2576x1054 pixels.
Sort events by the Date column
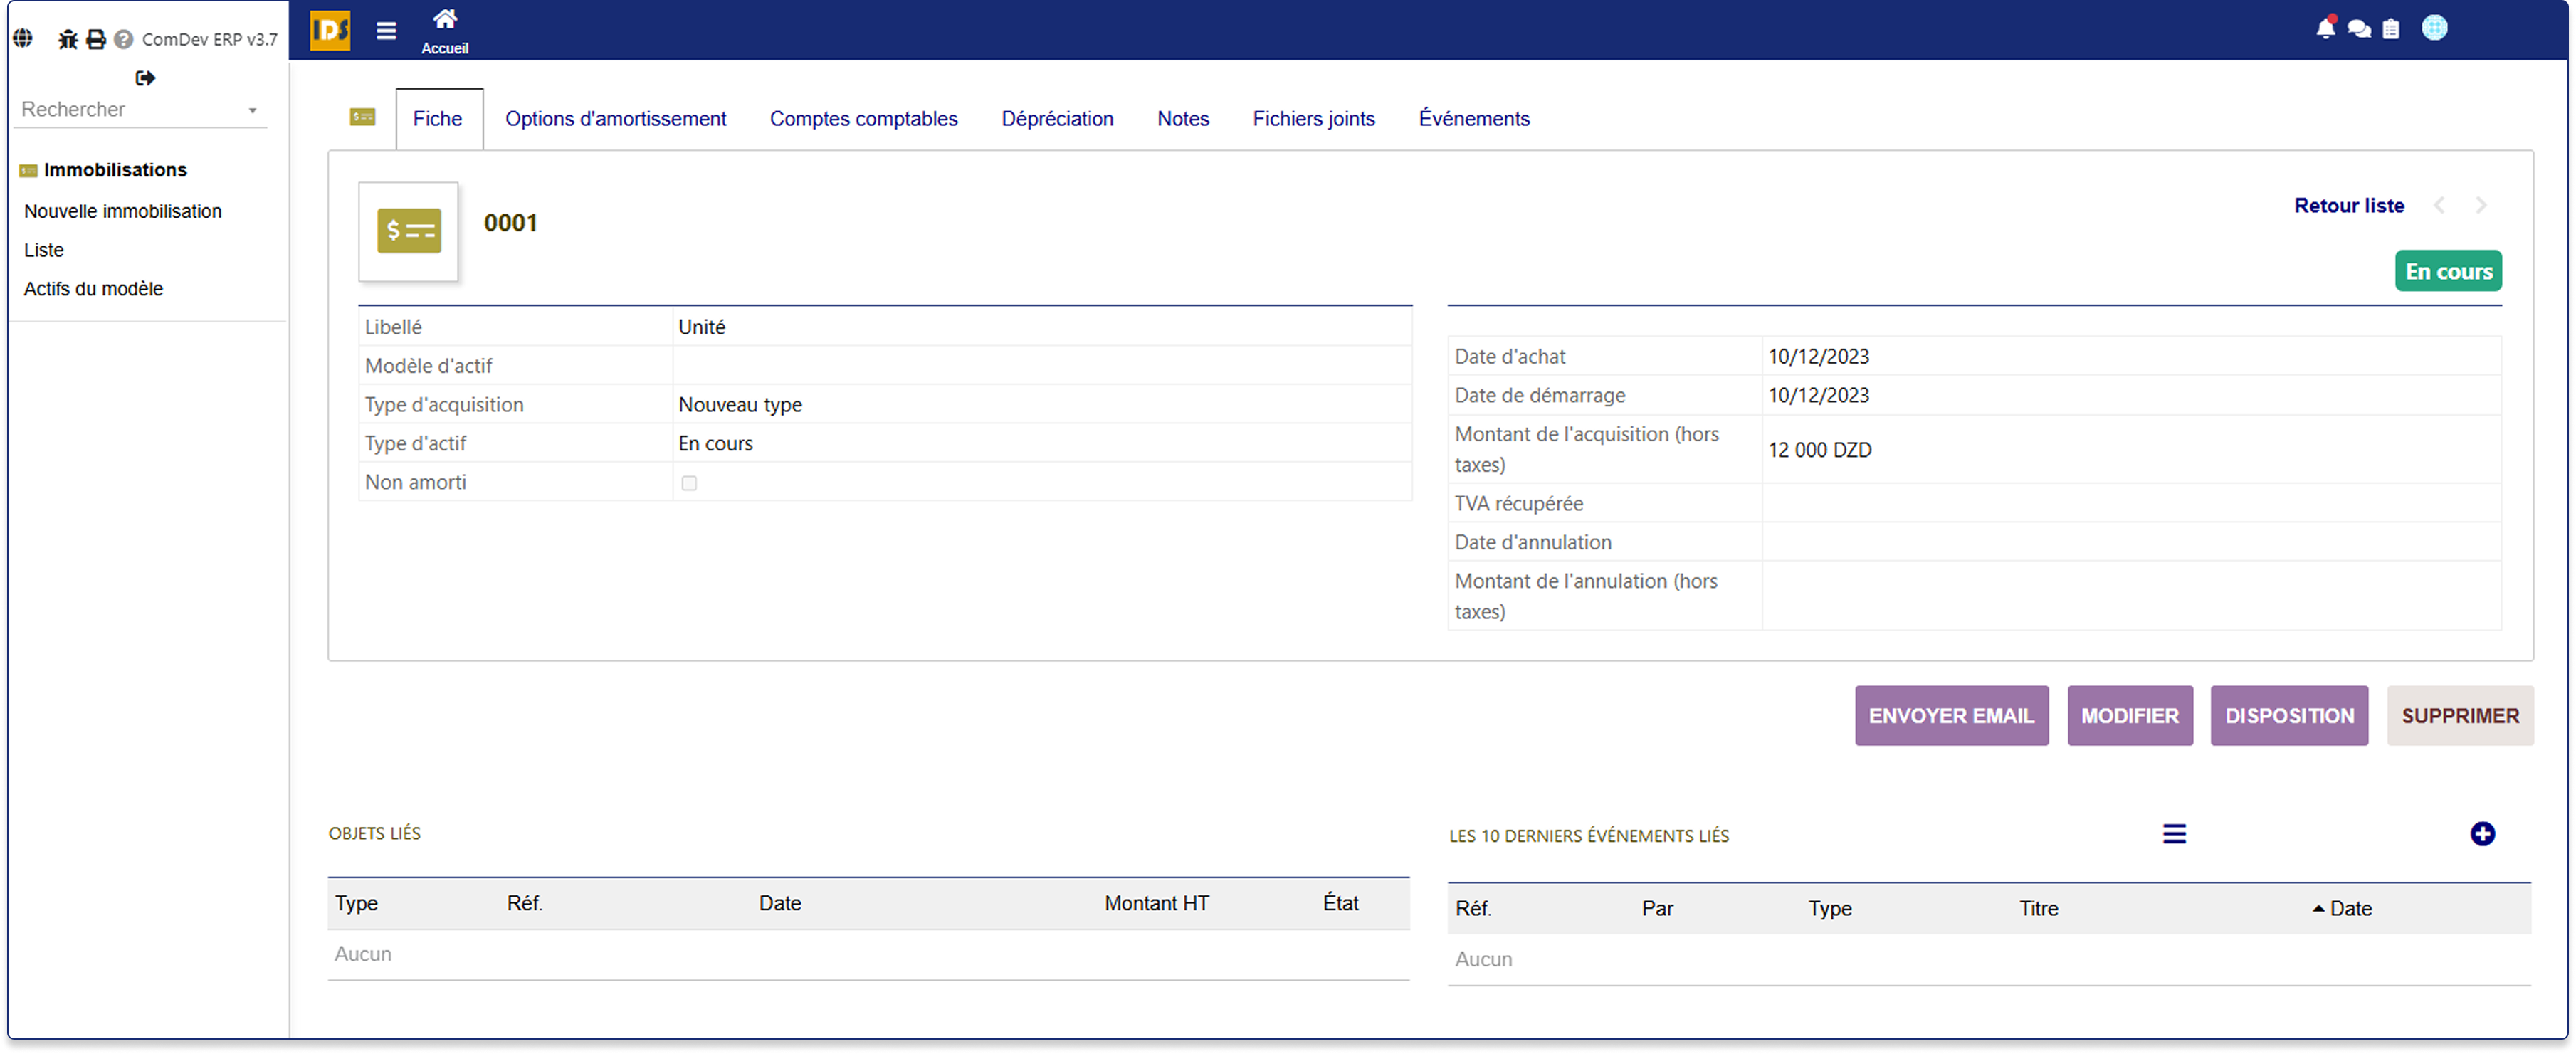pyautogui.click(x=2349, y=908)
